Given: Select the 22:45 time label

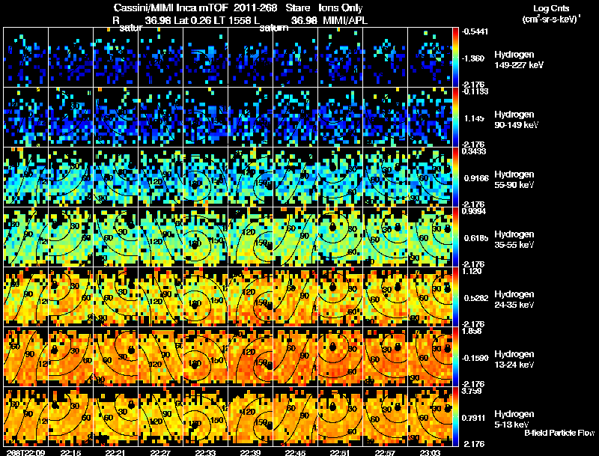Looking at the screenshot, I should tap(295, 453).
